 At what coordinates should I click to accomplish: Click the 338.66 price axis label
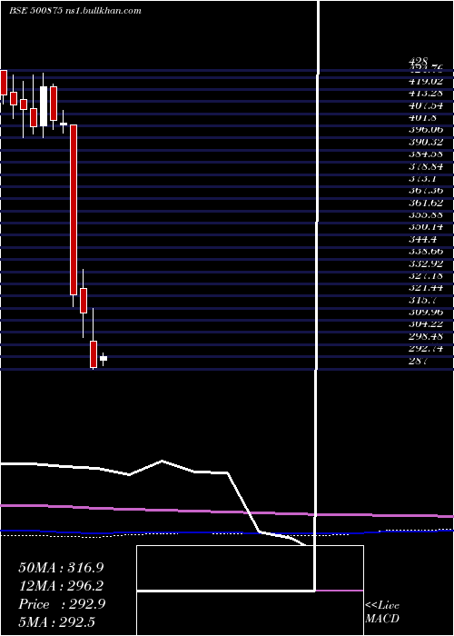(426, 251)
